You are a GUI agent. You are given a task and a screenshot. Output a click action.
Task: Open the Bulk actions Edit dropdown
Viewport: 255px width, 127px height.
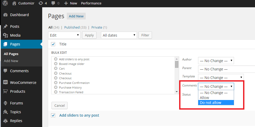pyautogui.click(x=64, y=35)
